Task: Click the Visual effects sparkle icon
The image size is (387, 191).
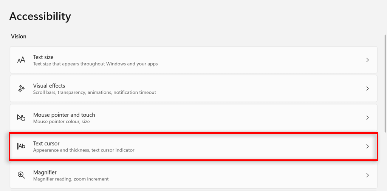Action: click(21, 89)
